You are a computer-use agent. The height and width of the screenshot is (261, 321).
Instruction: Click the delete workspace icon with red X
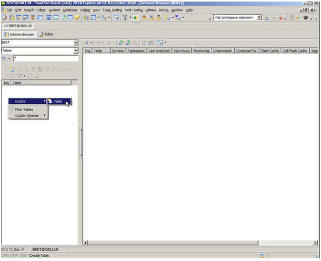pos(280,18)
